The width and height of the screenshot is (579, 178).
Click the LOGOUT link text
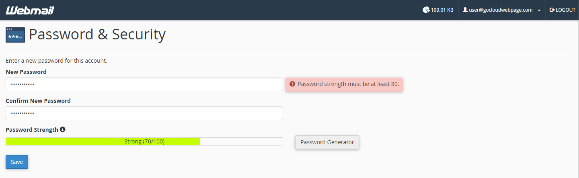coord(565,10)
